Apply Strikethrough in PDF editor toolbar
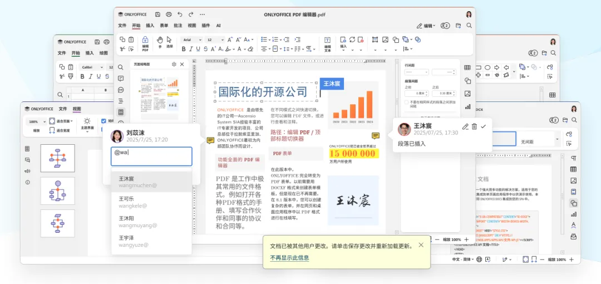This screenshot has height=284, width=601. (x=206, y=49)
